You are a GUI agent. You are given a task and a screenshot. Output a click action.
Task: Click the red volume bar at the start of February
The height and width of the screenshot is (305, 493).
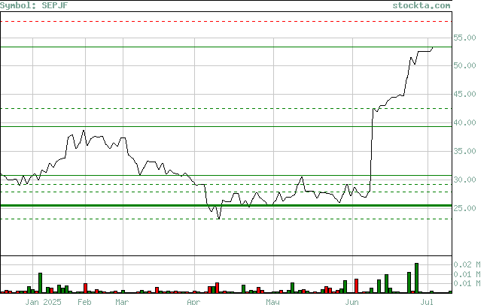click(86, 288)
